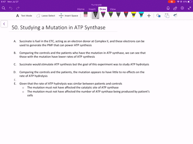Select the black pen
The image size is (193, 144).
pyautogui.click(x=95, y=15)
